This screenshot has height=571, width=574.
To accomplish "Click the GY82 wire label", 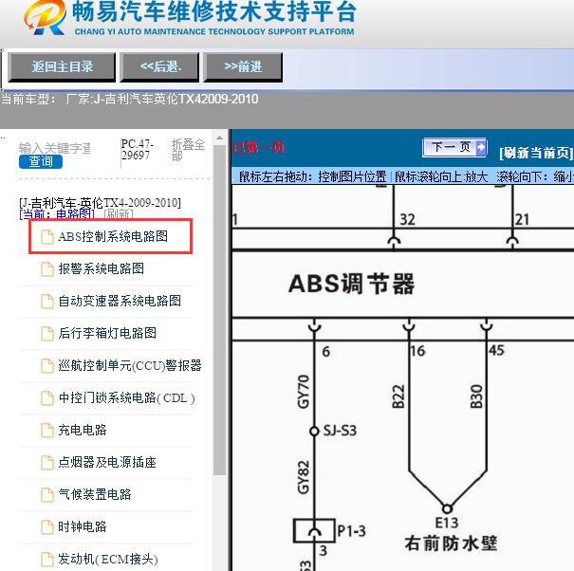I will click(x=304, y=477).
